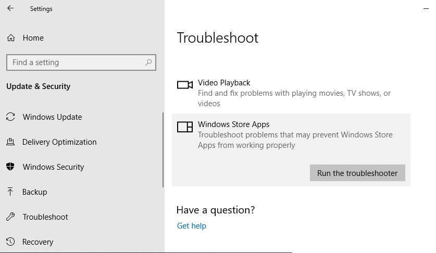Click the Backup upward arrow icon
Image resolution: width=436 pixels, height=253 pixels.
pos(10,192)
